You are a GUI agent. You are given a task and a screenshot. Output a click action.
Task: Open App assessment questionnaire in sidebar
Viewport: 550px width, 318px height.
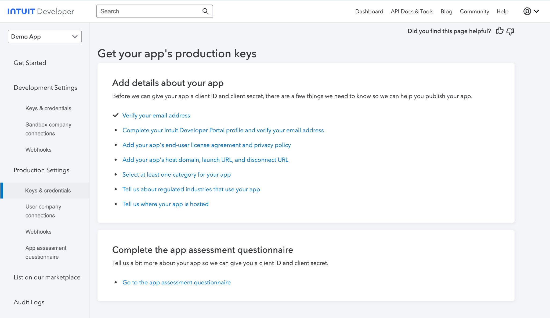tap(46, 252)
